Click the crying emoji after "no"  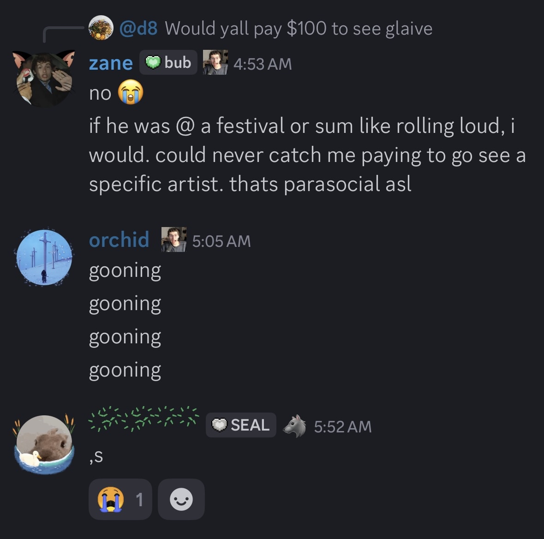click(x=131, y=93)
